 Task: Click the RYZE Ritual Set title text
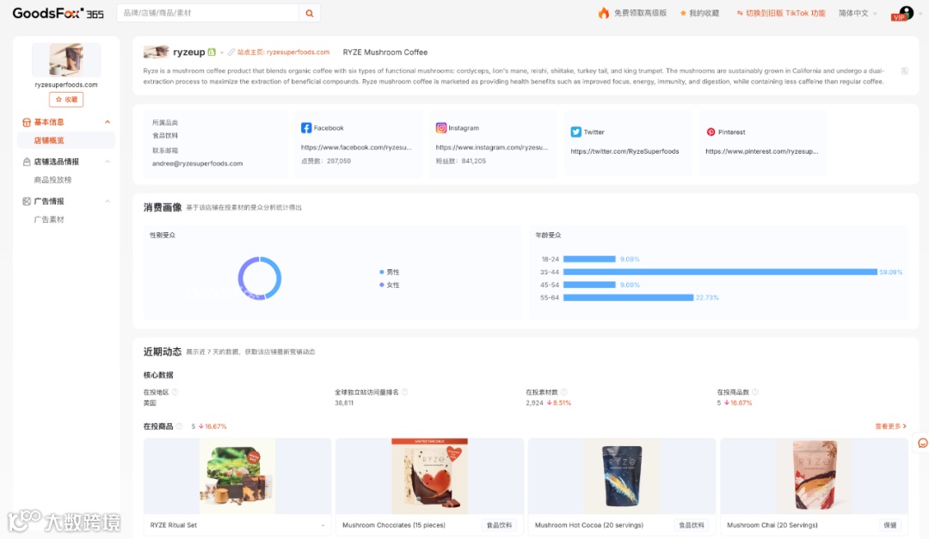click(174, 525)
